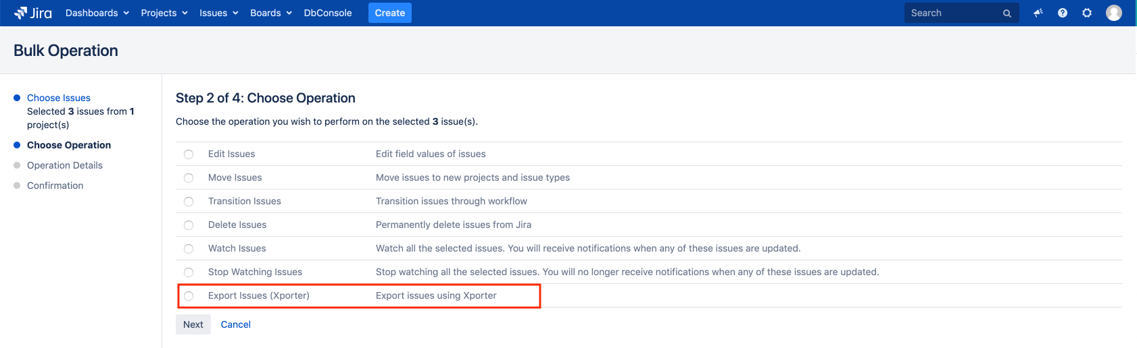Select the Delete Issues radio button

189,225
